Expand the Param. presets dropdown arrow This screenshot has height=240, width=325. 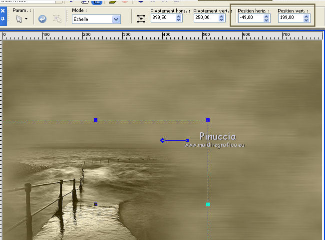[26, 18]
